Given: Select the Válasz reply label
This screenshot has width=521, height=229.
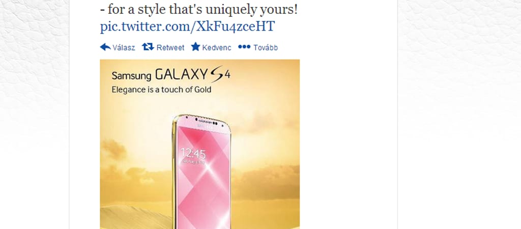Looking at the screenshot, I should tap(124, 47).
